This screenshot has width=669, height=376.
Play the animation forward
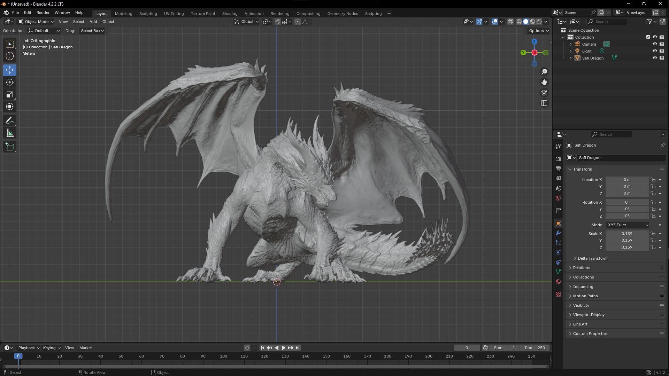point(284,348)
